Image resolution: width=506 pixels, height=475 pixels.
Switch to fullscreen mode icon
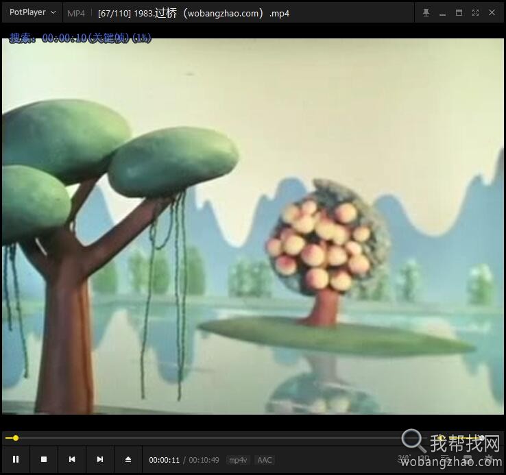[x=475, y=12]
